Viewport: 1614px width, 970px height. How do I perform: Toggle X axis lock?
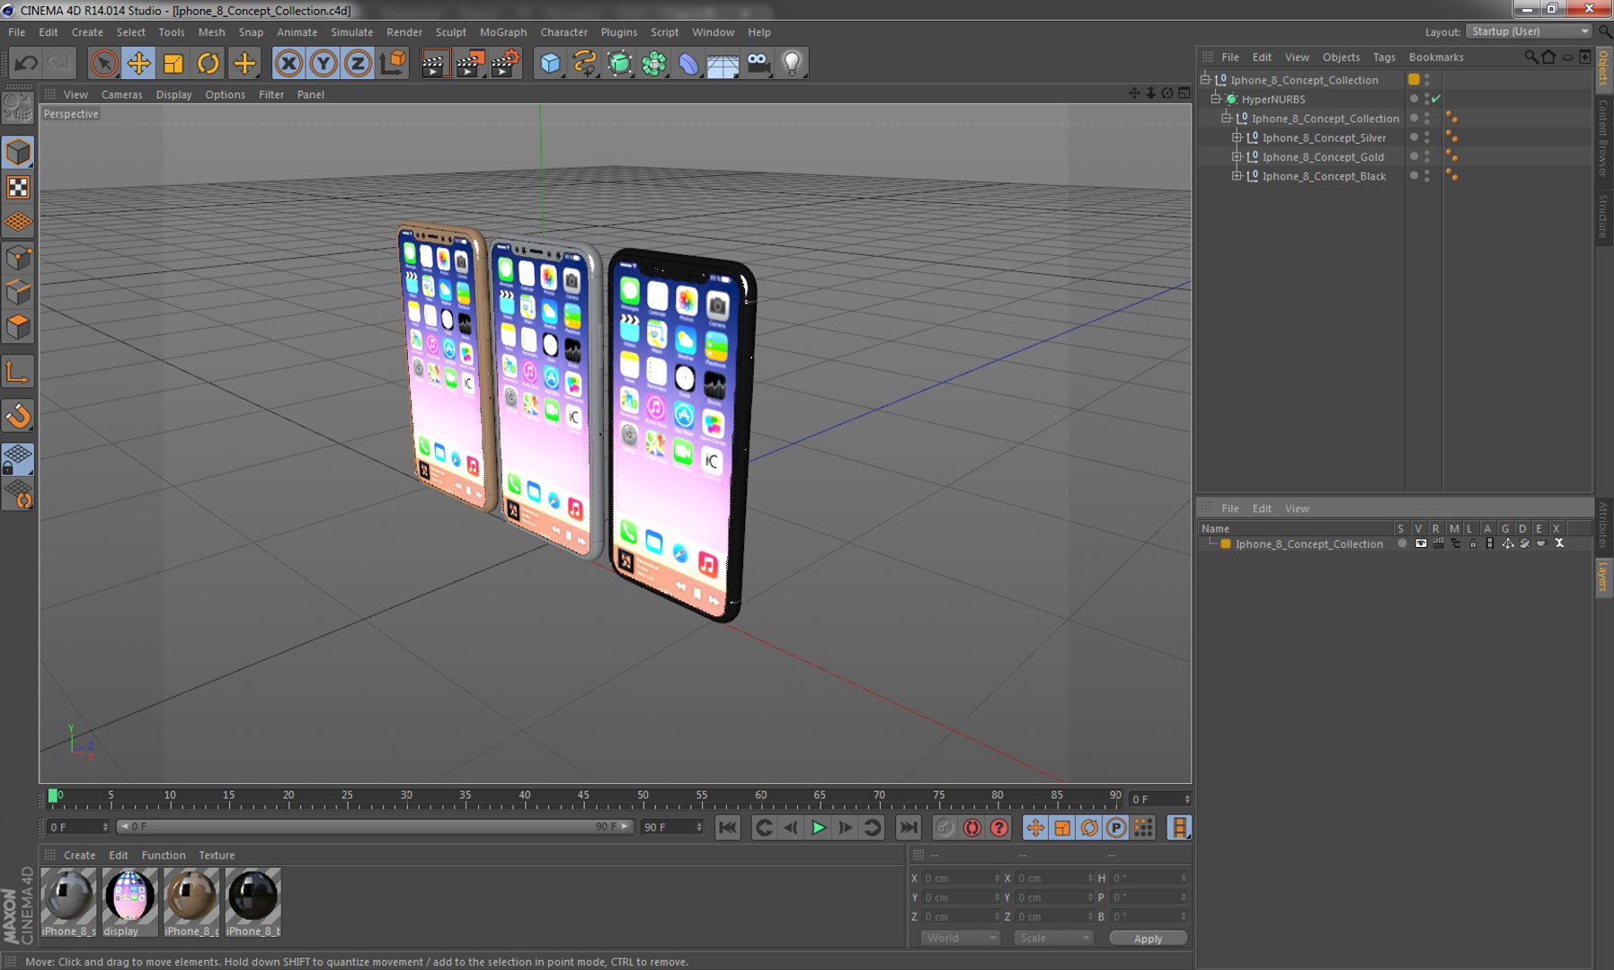point(288,63)
